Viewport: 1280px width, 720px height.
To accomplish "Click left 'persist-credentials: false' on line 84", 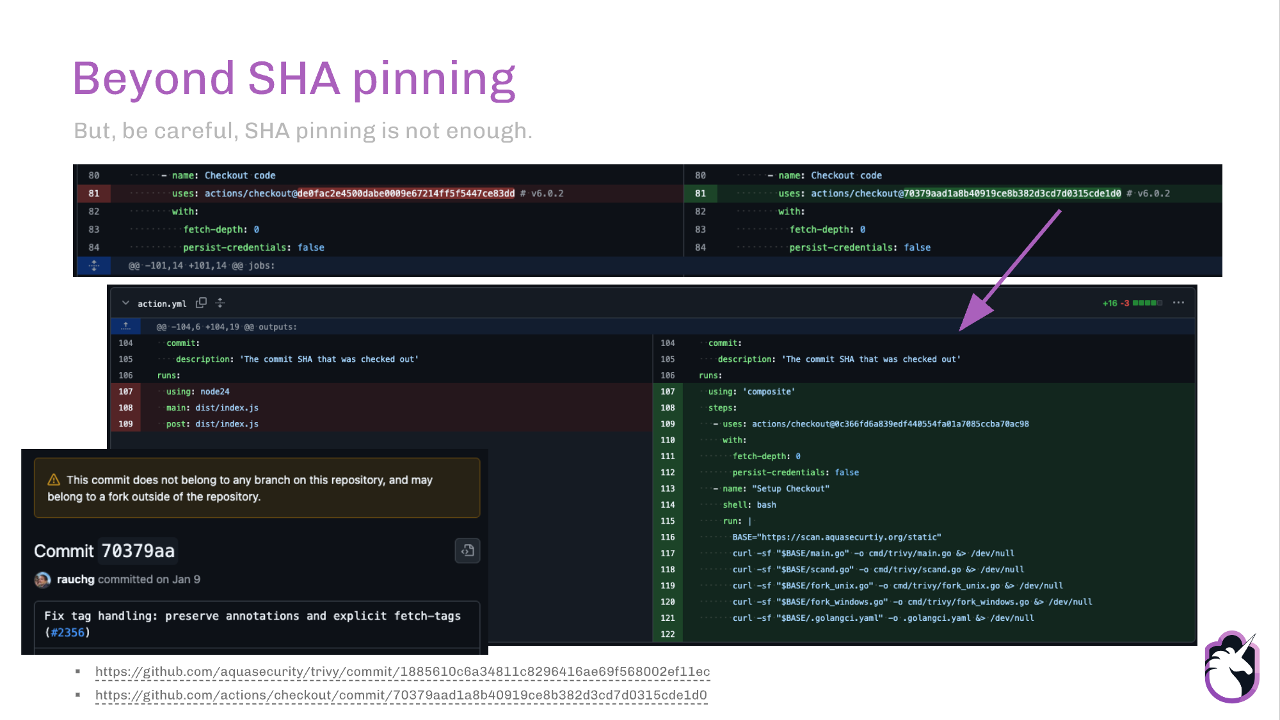I will [x=253, y=247].
